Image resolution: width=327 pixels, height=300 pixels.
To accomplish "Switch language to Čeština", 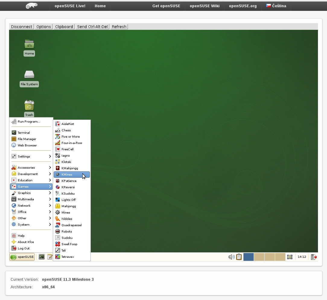I will [x=276, y=6].
